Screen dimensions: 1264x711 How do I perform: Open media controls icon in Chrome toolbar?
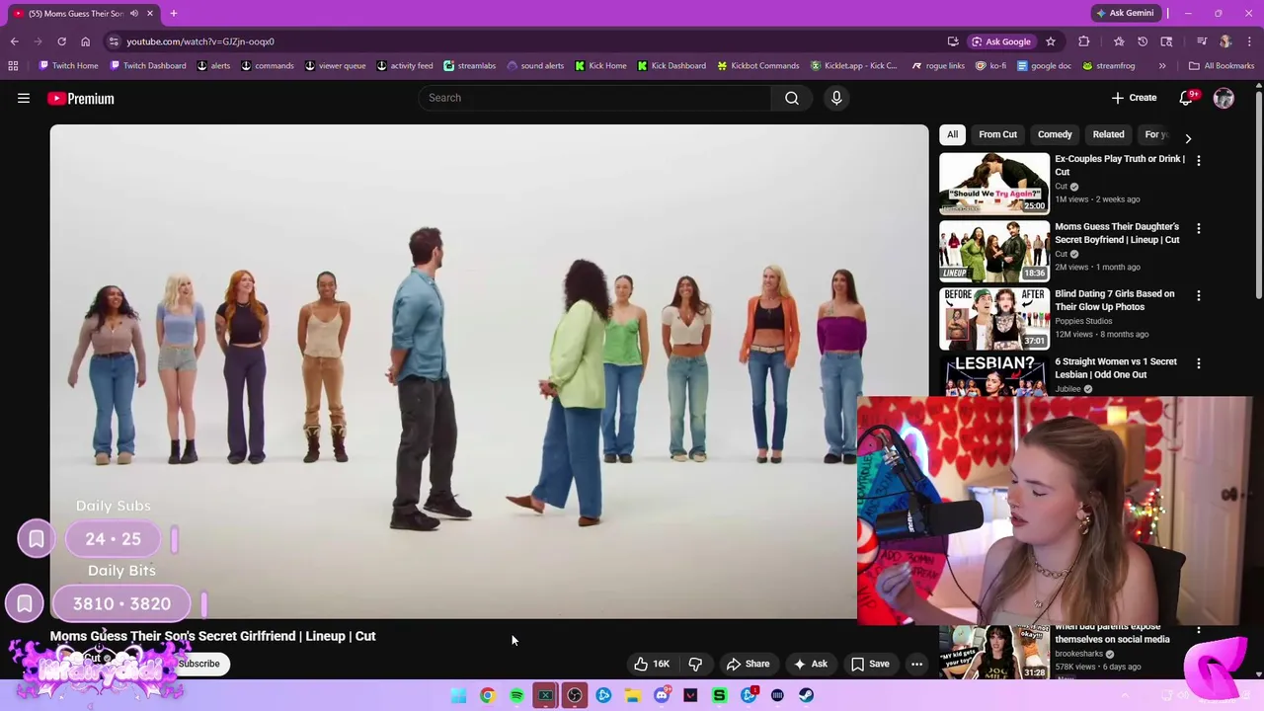pyautogui.click(x=1202, y=41)
